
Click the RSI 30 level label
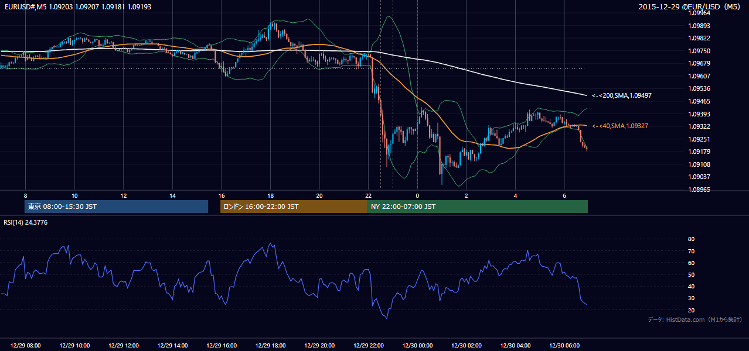coord(691,298)
